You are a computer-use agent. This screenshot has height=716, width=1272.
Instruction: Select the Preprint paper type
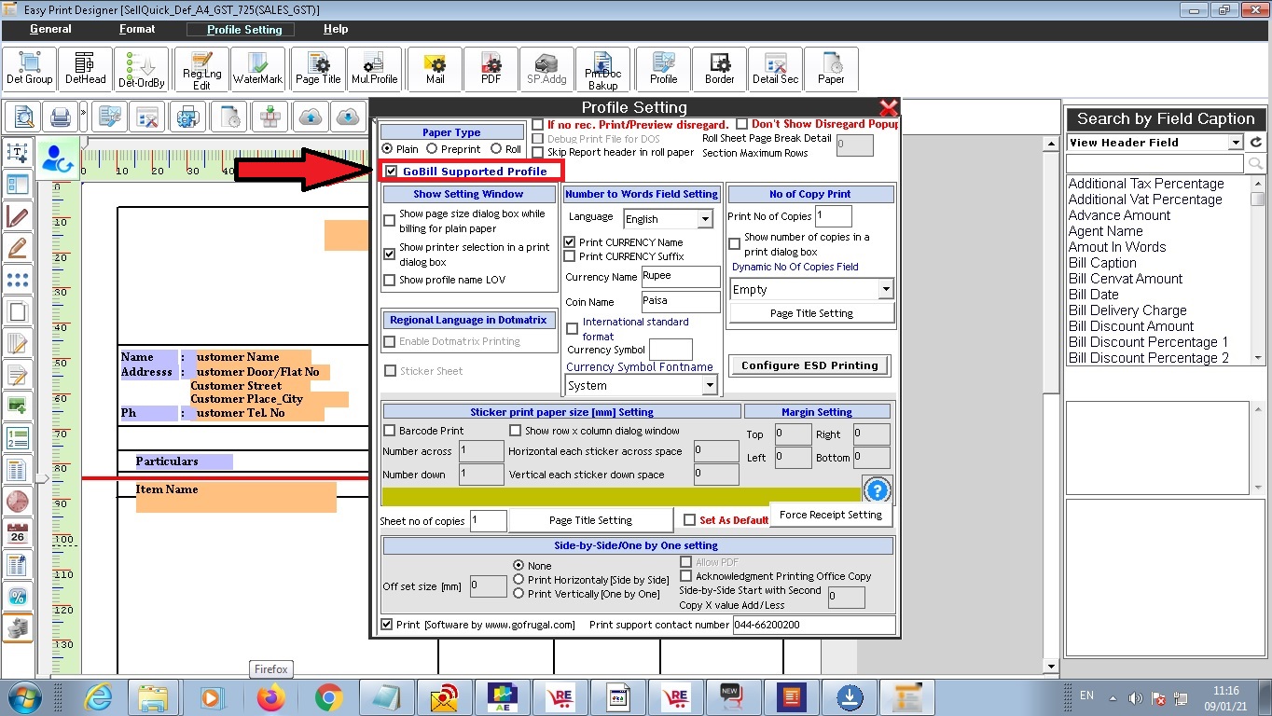coord(432,149)
